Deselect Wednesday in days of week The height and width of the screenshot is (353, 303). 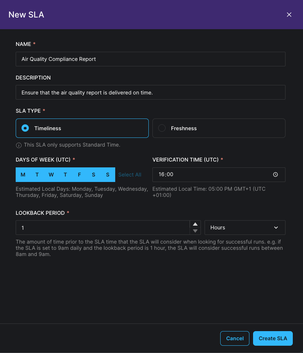51,175
